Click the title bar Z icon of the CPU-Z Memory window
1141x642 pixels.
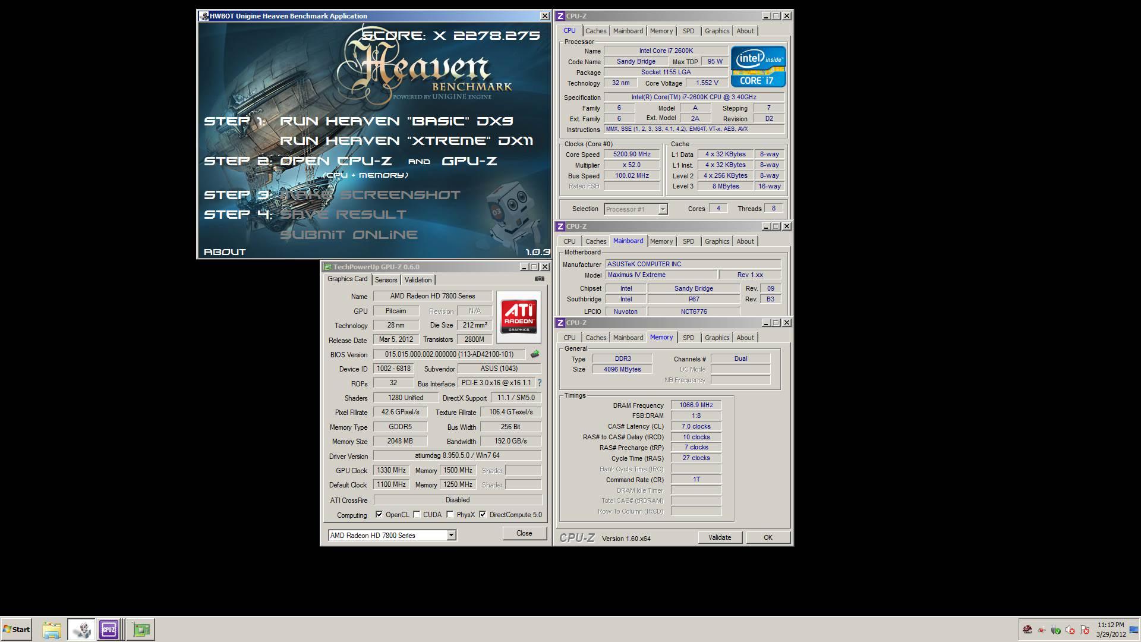coord(560,323)
